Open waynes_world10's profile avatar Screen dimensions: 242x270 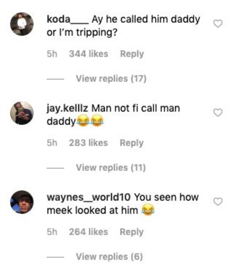22,202
